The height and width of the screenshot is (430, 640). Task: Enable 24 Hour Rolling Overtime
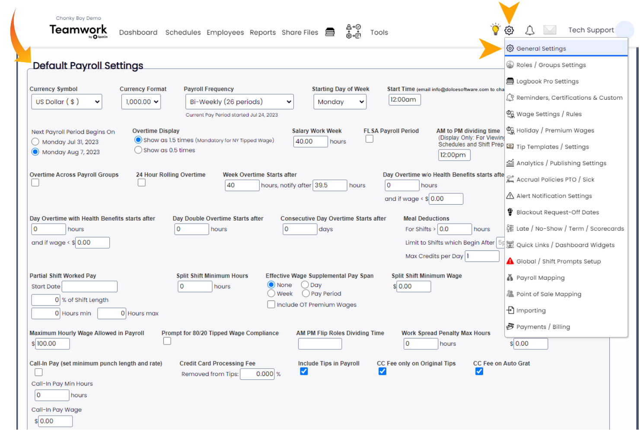[x=142, y=183]
